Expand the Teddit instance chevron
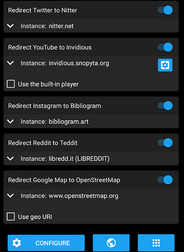This screenshot has height=252, width=184. point(11,158)
